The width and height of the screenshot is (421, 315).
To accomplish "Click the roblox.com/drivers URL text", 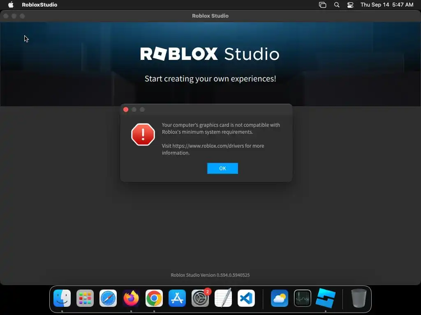I will [x=208, y=146].
